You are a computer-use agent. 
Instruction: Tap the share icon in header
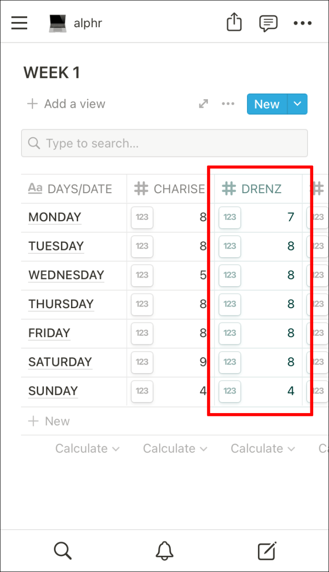pos(234,22)
